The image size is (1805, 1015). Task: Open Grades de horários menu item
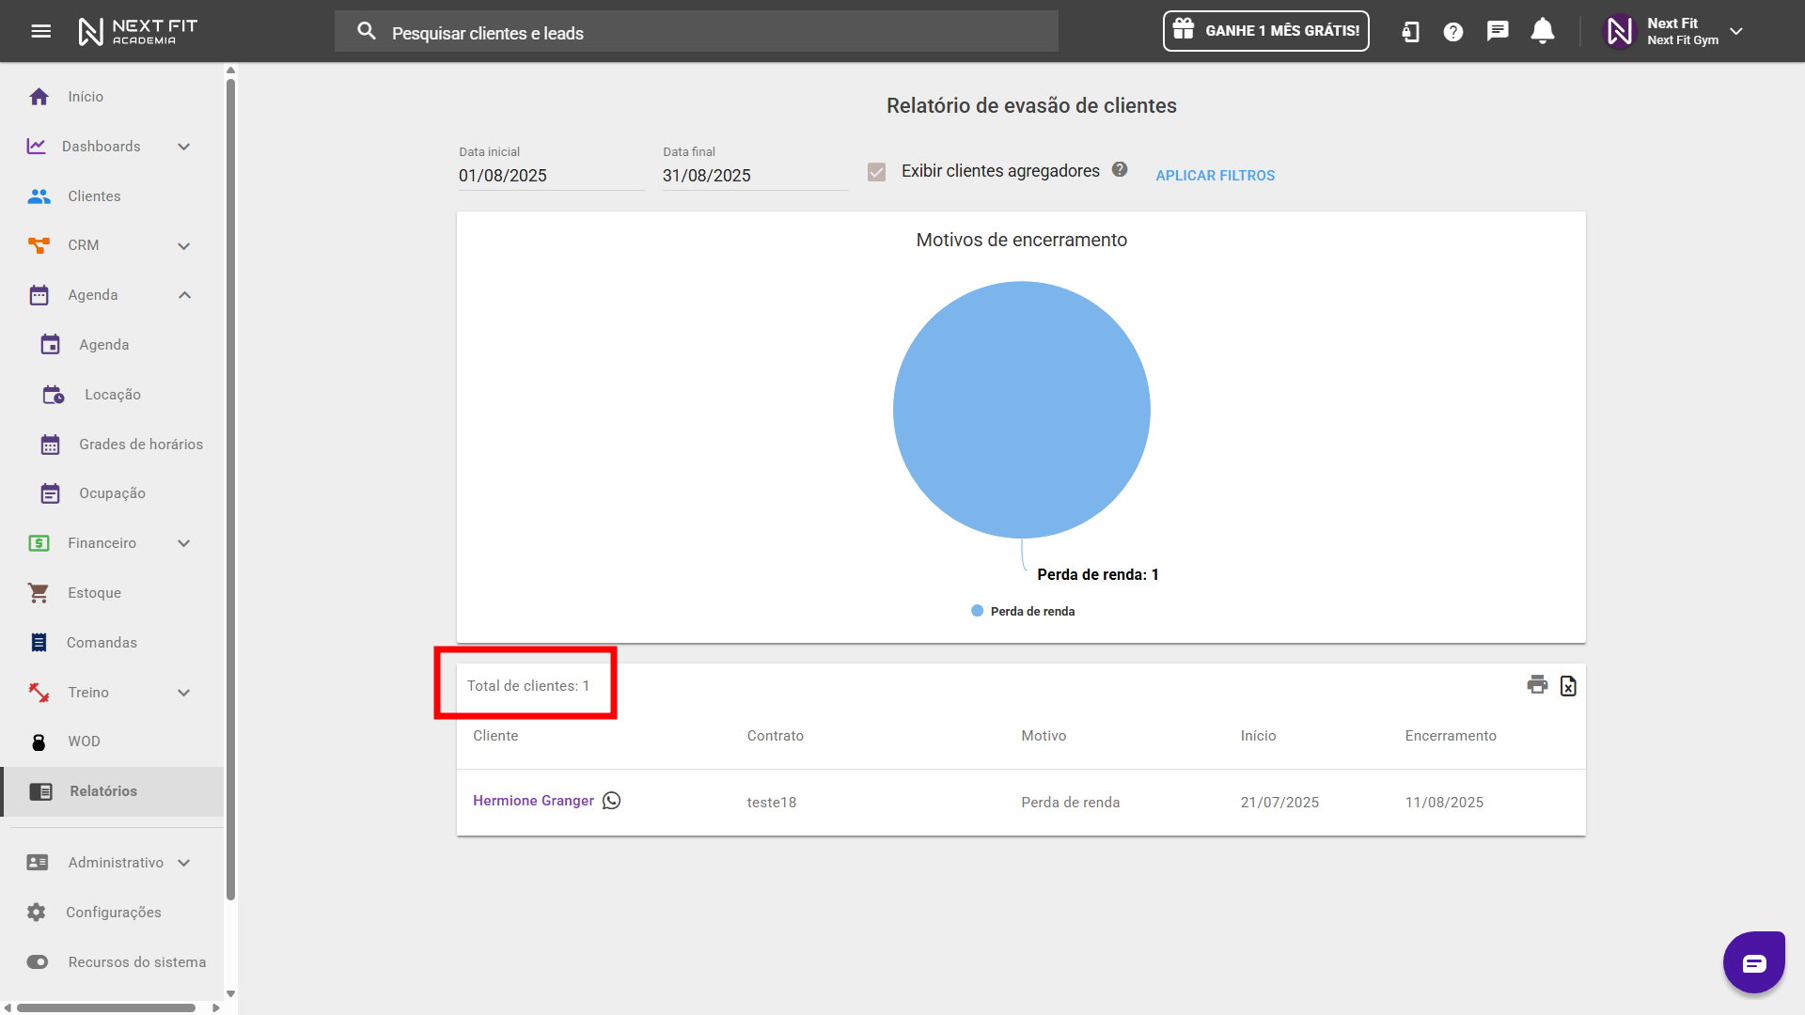click(140, 445)
